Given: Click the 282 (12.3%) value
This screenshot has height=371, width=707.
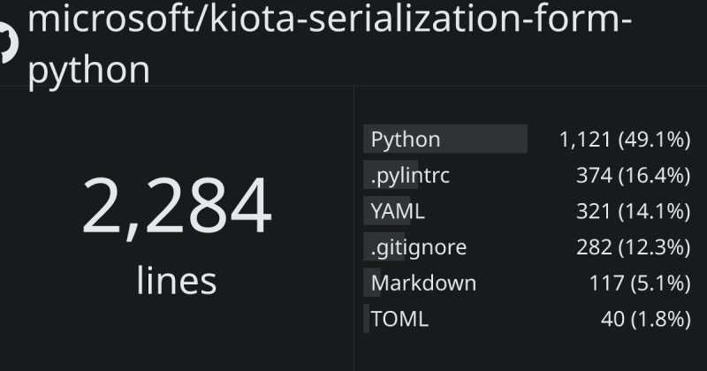Looking at the screenshot, I should pos(634,247).
